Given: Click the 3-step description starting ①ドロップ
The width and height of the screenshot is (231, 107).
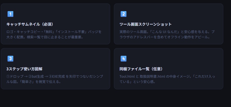Looking at the screenshot, I should click(55, 79).
